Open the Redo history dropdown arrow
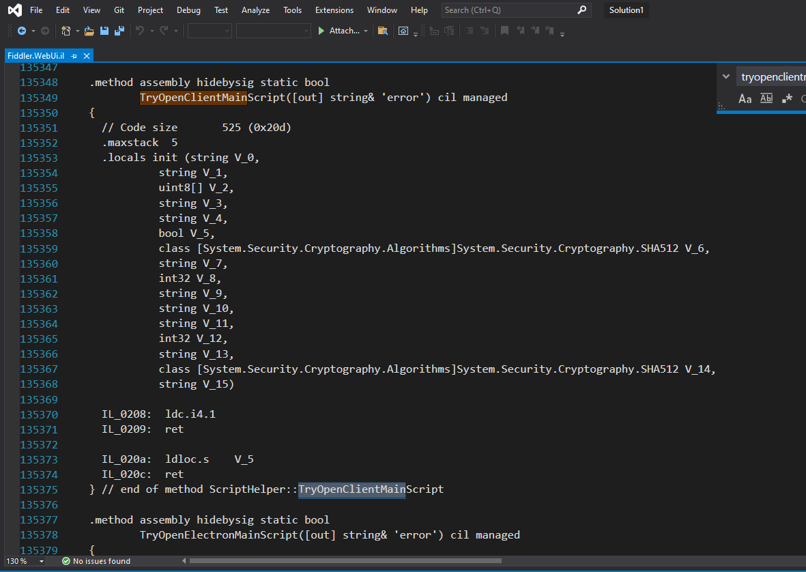The image size is (806, 572). (x=176, y=31)
